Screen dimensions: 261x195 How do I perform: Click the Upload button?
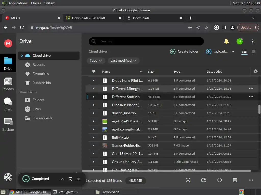click(x=217, y=51)
